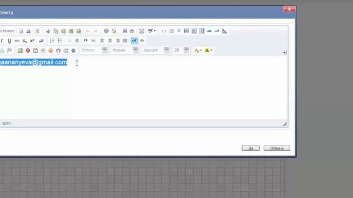Insert a form with dashed-box icon
The image size is (353, 198).
pos(164,31)
